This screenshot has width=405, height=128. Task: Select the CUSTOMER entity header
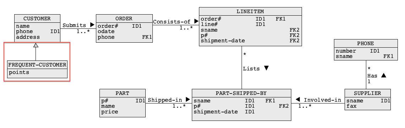click(x=37, y=18)
